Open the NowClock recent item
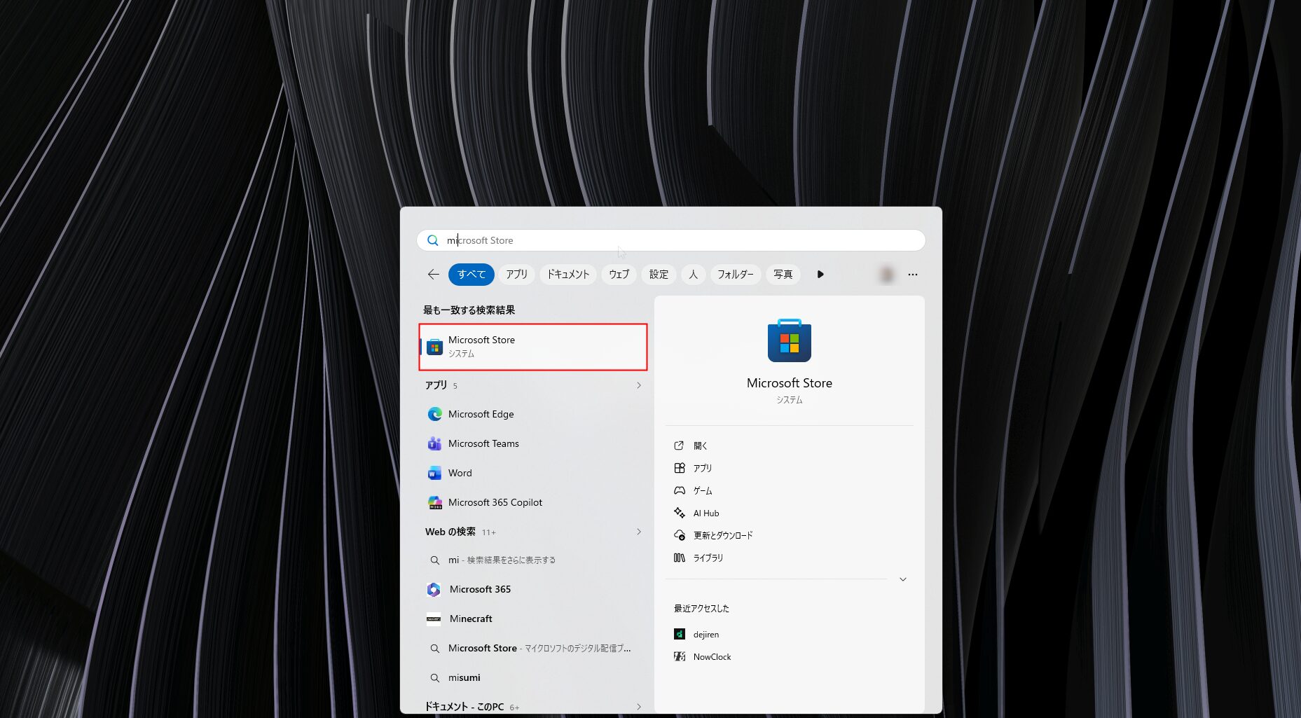Screen dimensions: 1301x718 click(711, 656)
